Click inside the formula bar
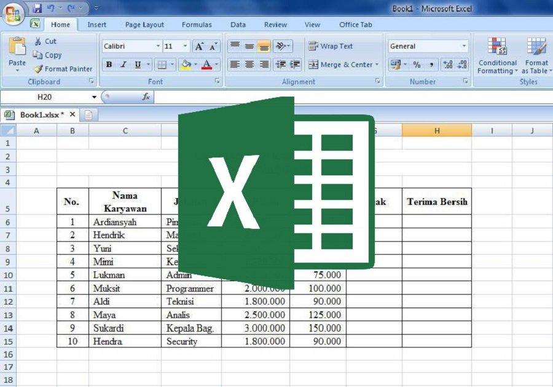Viewport: 553px width, 387px height. (x=353, y=97)
